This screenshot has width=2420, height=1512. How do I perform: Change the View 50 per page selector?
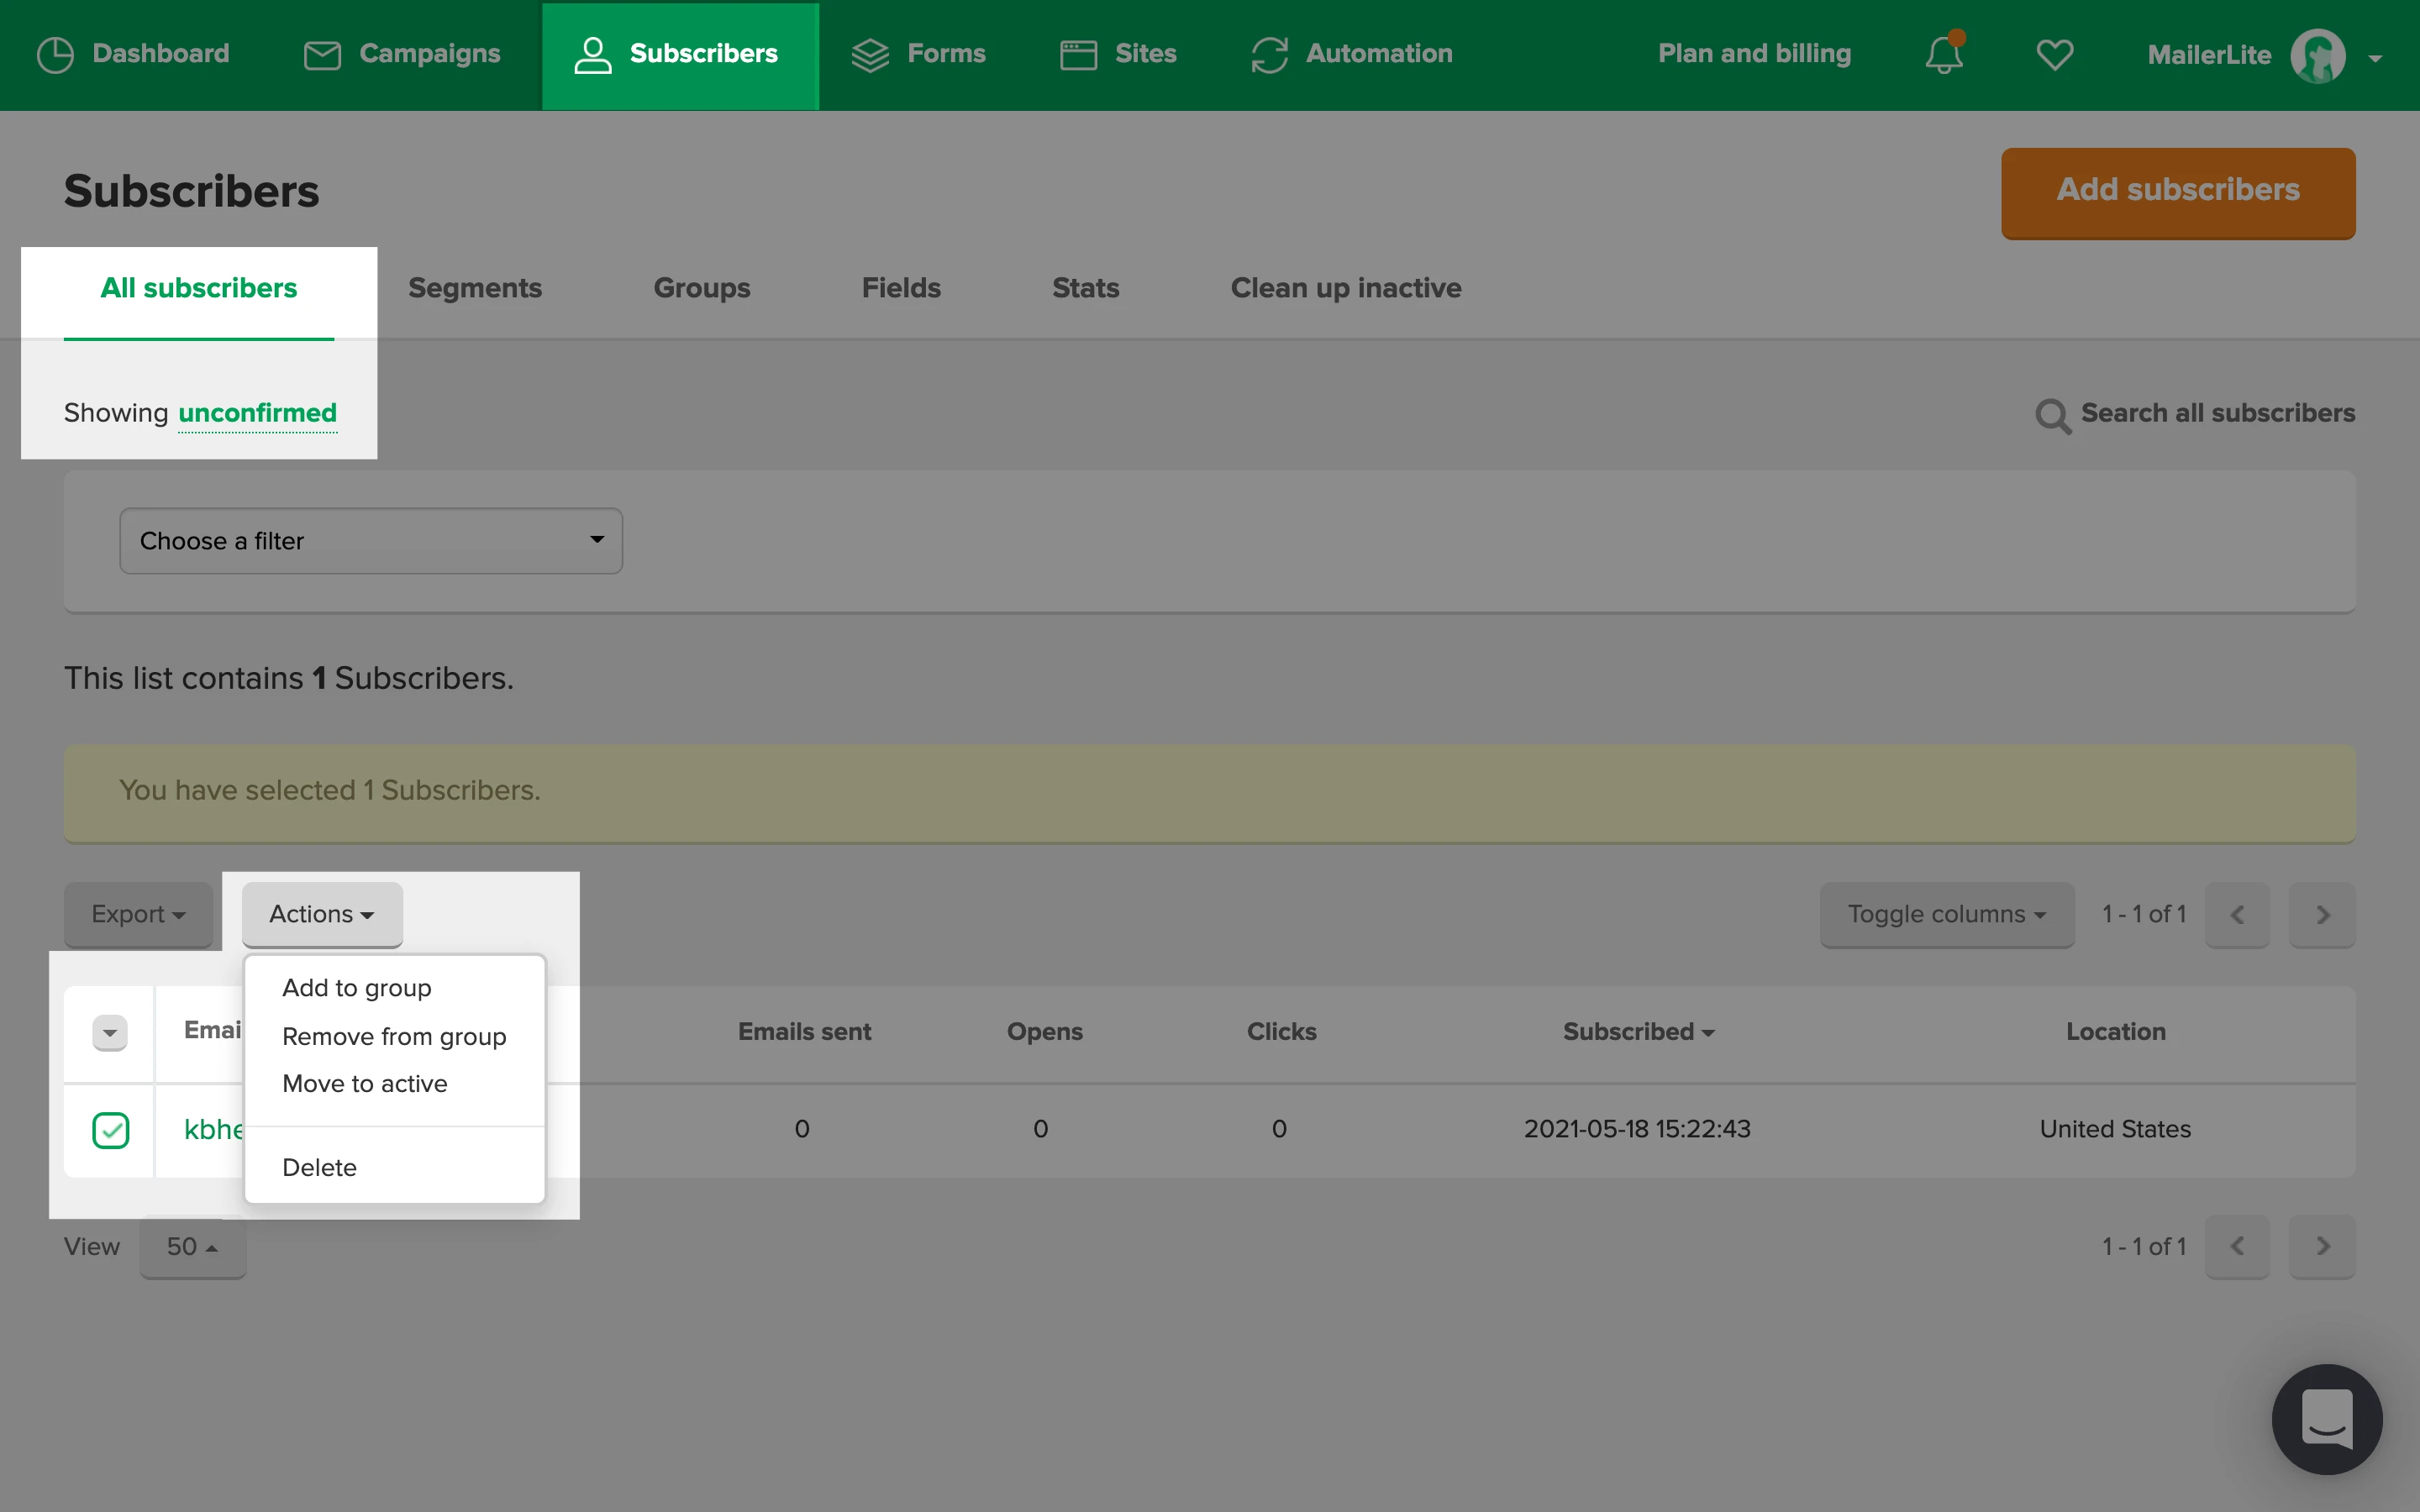(192, 1246)
